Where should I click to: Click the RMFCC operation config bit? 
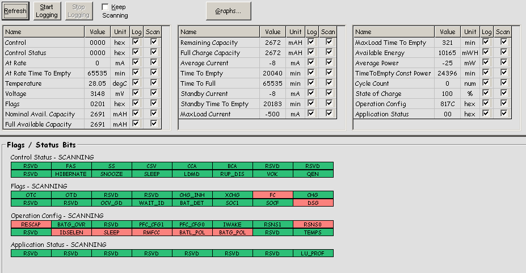click(152, 233)
